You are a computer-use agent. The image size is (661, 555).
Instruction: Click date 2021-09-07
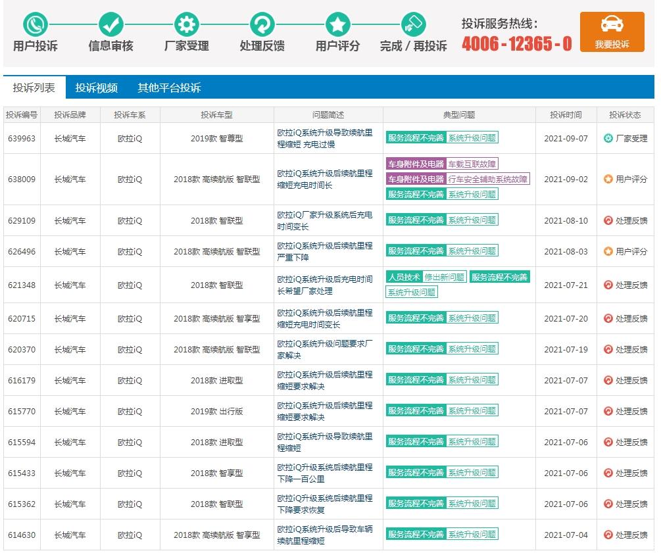click(566, 138)
